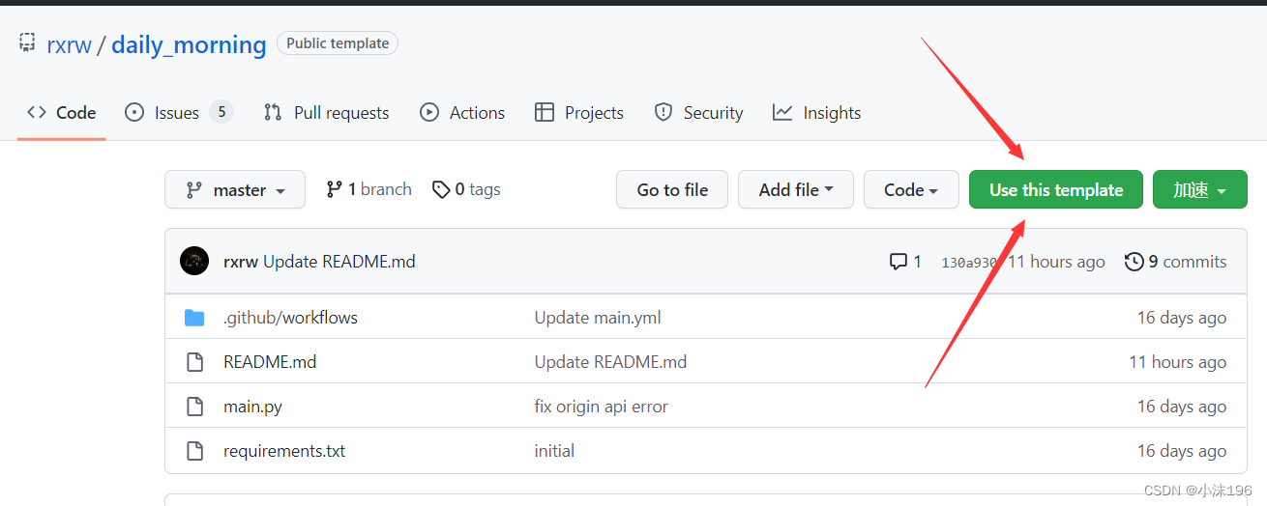The image size is (1267, 506).
Task: Click the 11 hours ago commit timestamp
Action: [x=1056, y=262]
